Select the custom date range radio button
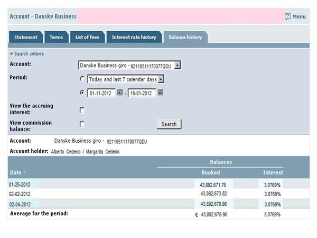 (x=82, y=93)
